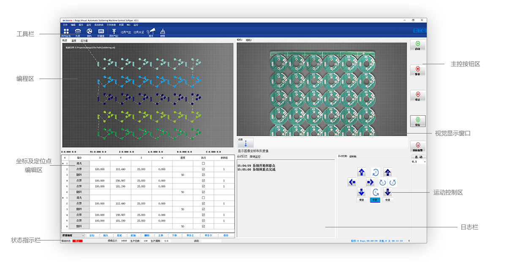Screen dimensions: 507x262
Task: Select the 轨迹 trajectory tab
Action: [x=65, y=41]
